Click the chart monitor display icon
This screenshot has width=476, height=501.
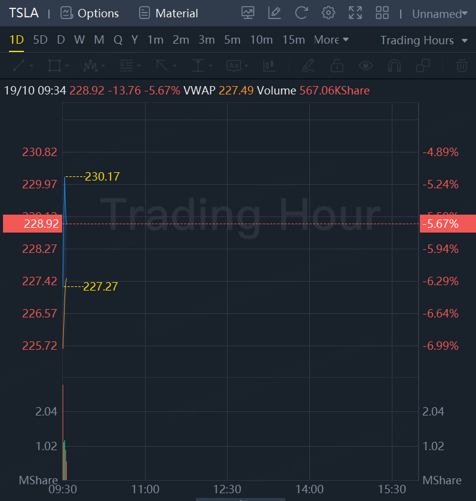click(x=248, y=13)
